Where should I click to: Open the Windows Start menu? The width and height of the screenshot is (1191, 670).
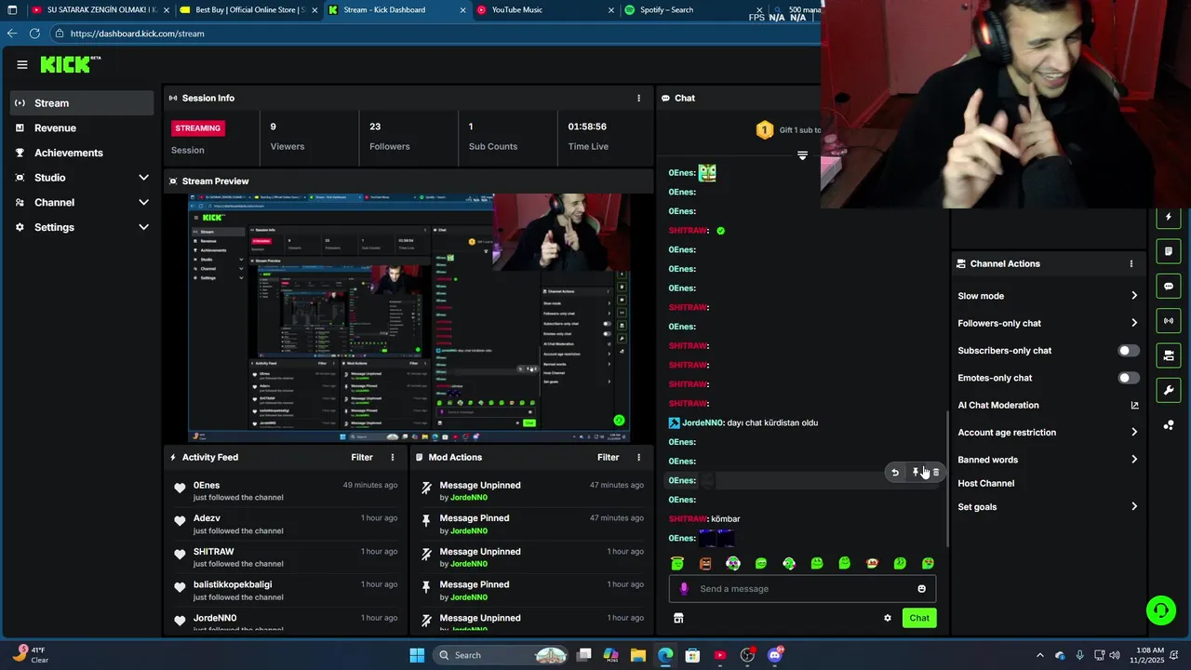click(417, 655)
